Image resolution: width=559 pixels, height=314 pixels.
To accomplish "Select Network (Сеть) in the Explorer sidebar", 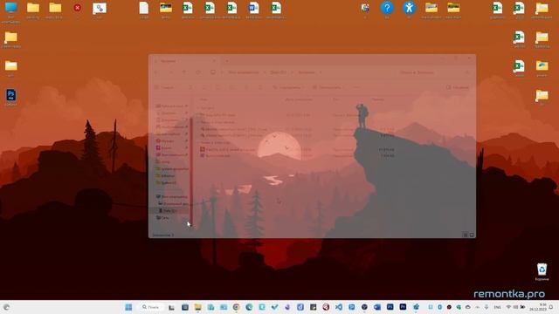I will 163,217.
